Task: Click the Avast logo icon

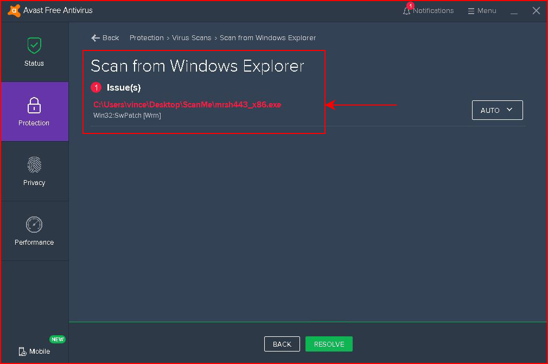Action: [x=14, y=10]
